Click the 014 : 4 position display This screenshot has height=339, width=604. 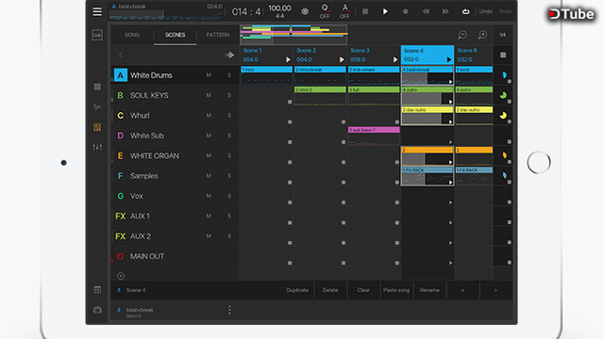(246, 12)
